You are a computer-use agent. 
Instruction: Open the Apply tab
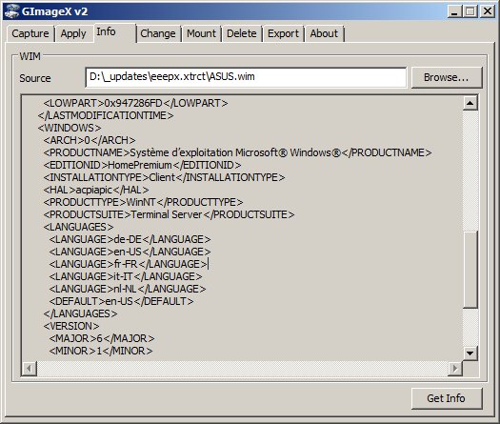point(73,33)
